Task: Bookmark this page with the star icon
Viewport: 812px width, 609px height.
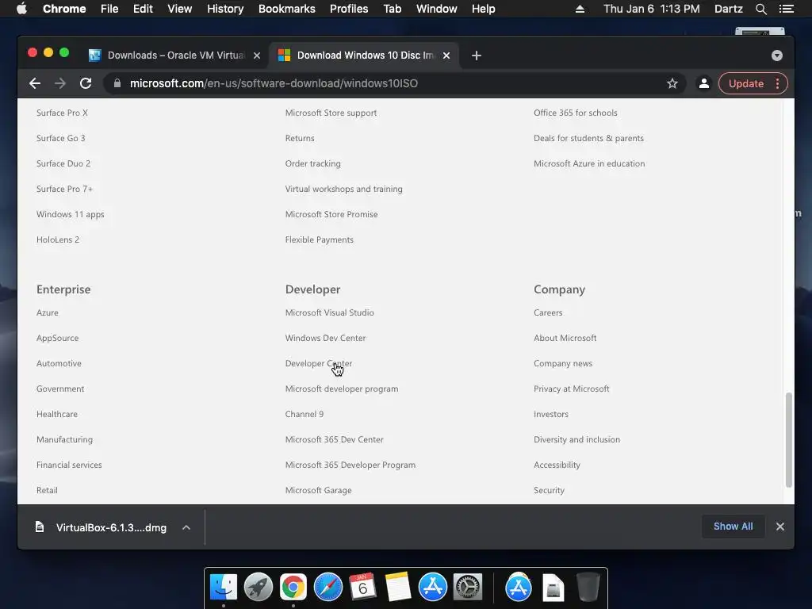Action: pyautogui.click(x=672, y=83)
